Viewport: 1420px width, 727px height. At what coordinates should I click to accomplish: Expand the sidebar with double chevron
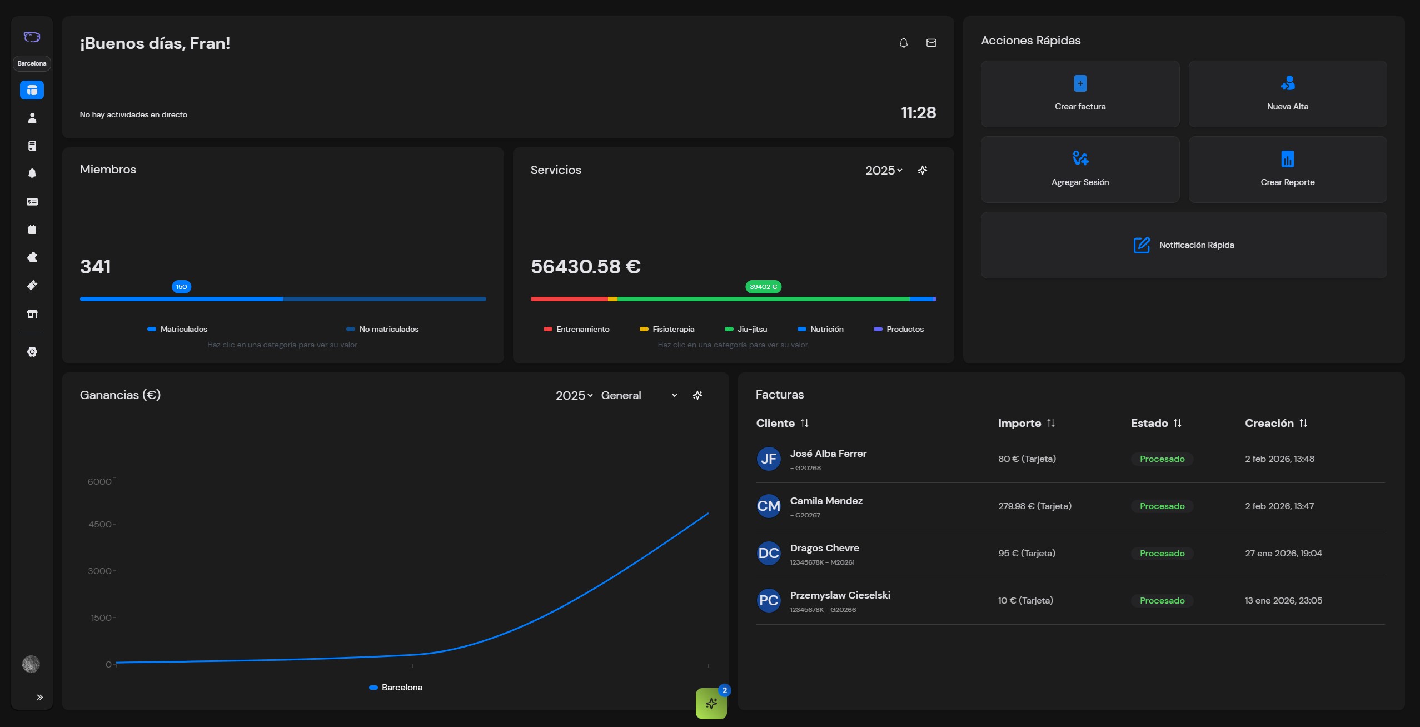(x=39, y=697)
